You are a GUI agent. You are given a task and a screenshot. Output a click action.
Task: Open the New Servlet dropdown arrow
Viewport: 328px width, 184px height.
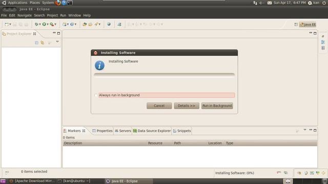[x=75, y=25]
